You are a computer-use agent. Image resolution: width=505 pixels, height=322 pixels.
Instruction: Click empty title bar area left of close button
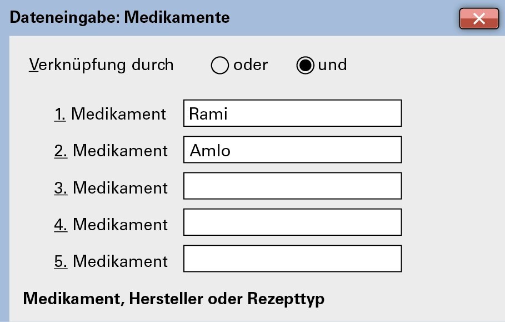point(344,18)
